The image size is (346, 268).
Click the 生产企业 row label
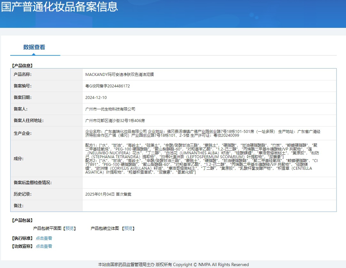(22, 133)
